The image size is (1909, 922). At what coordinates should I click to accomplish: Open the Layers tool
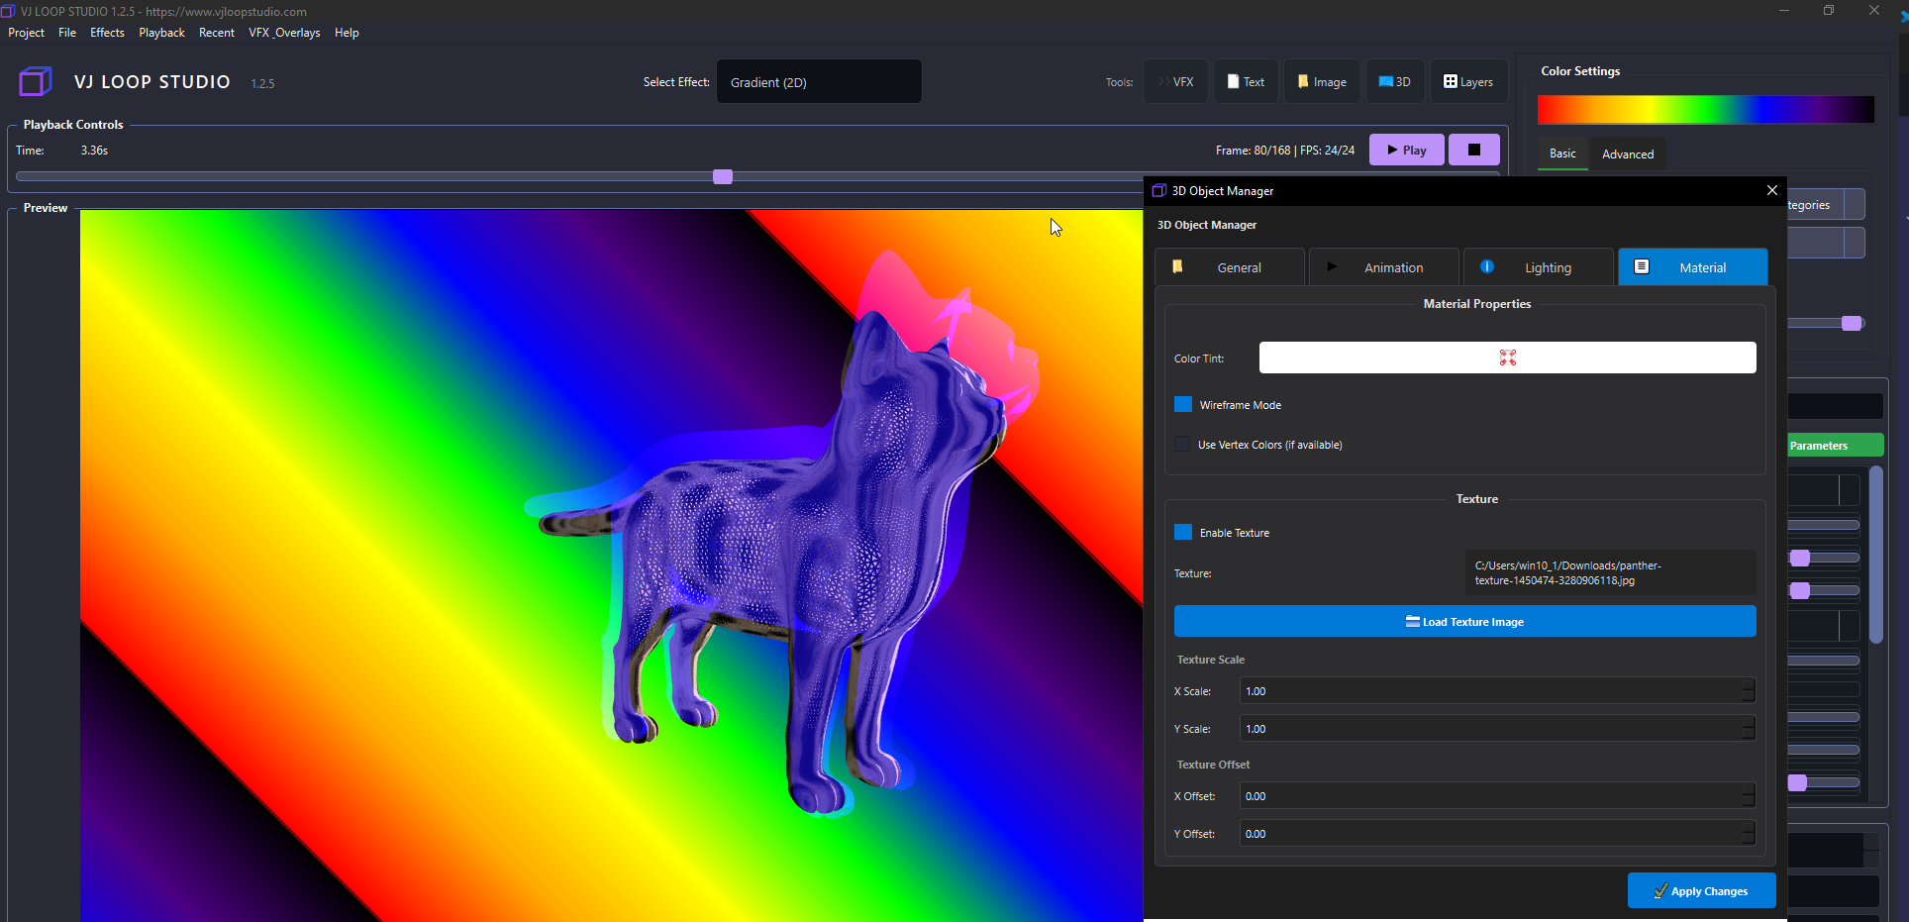point(1468,82)
